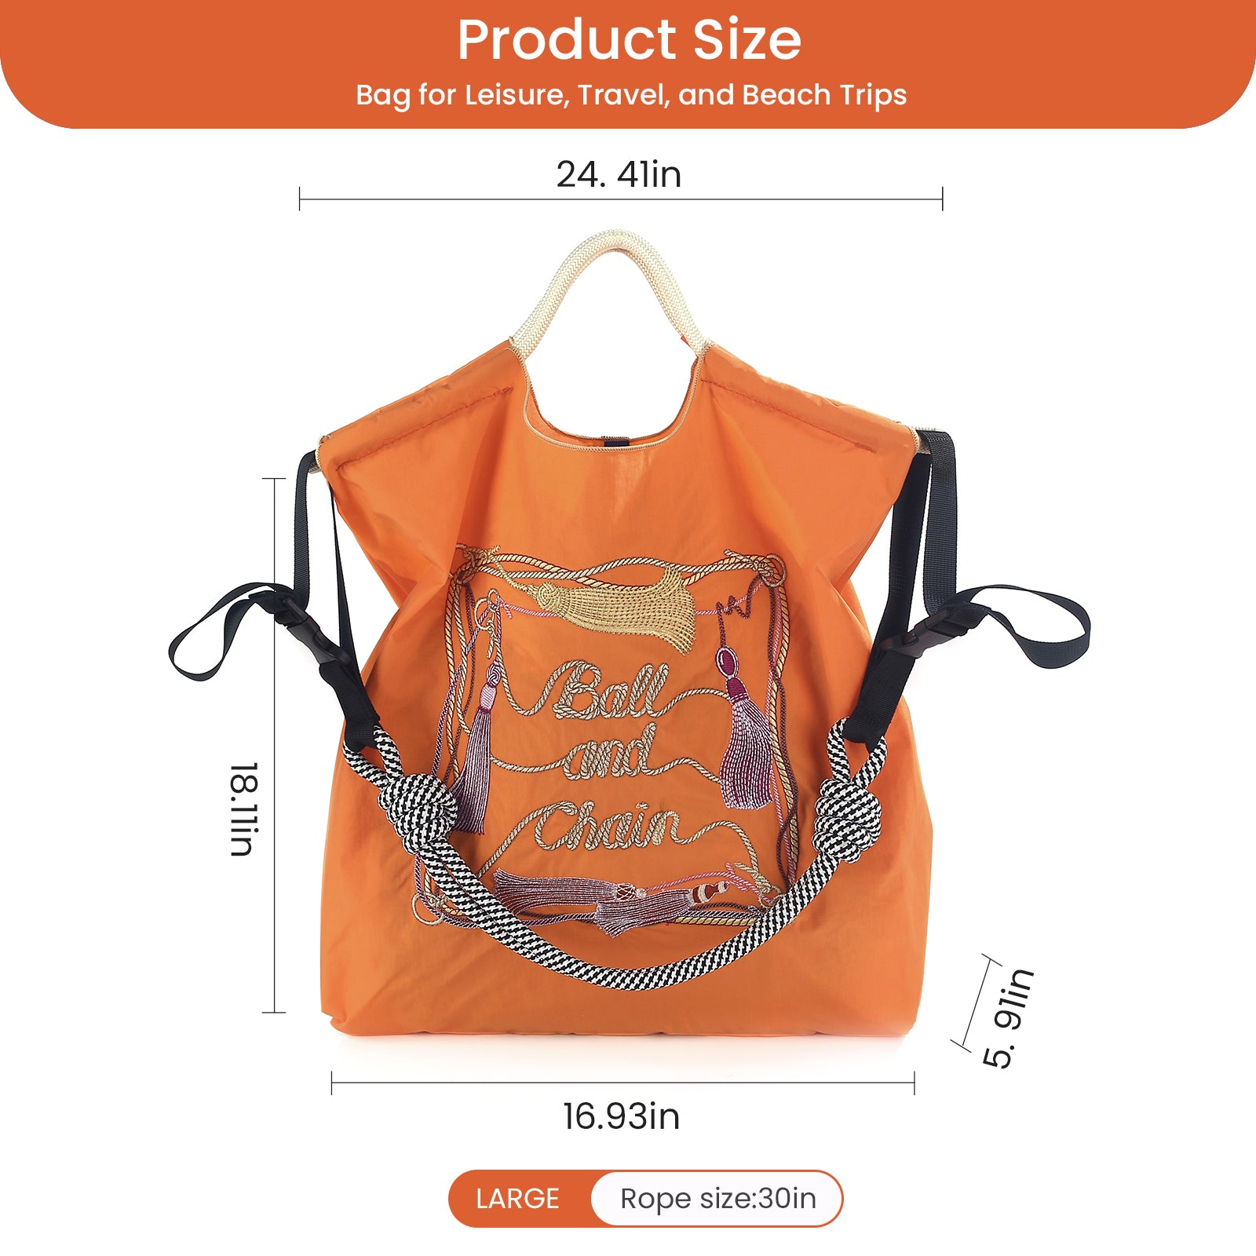The width and height of the screenshot is (1256, 1256).
Task: Click the 16.93in bottom width label
Action: [x=622, y=1116]
